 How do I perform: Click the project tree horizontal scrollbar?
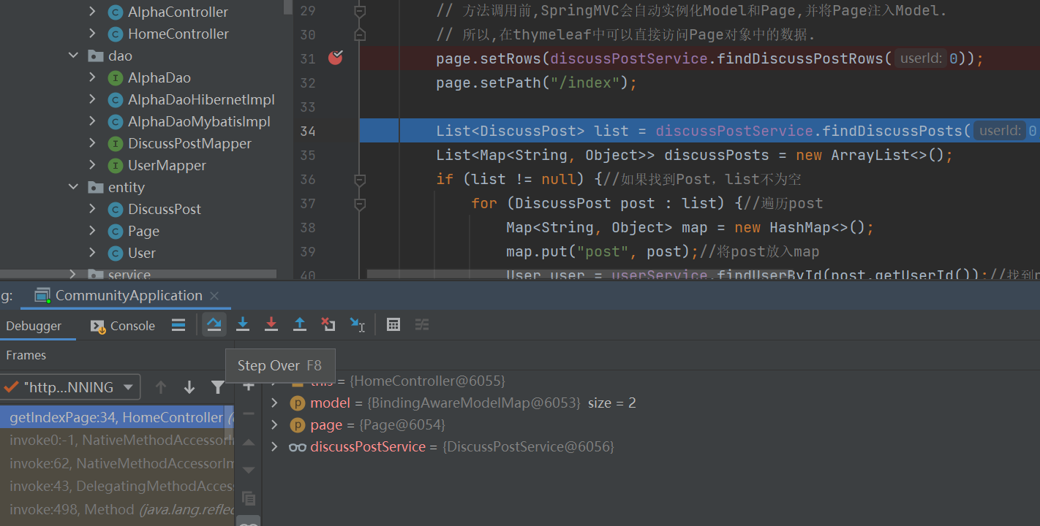139,275
